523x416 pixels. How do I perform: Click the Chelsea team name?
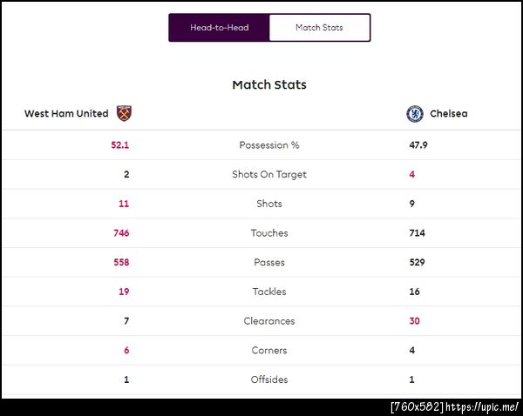click(449, 114)
